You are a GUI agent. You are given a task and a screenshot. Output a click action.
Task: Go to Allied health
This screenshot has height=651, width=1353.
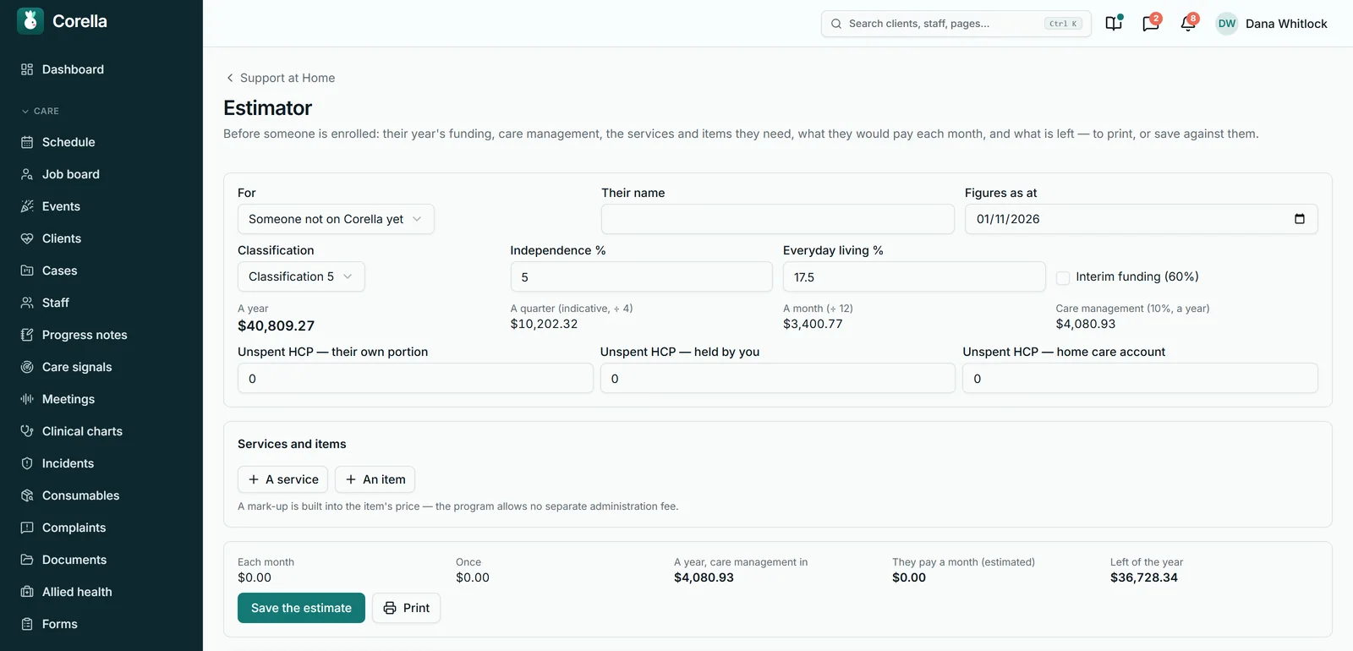click(x=77, y=592)
